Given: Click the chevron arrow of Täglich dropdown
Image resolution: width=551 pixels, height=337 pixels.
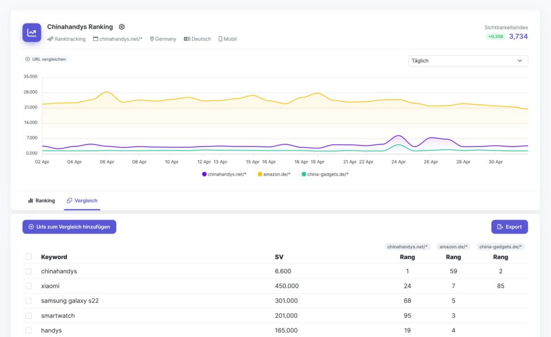Looking at the screenshot, I should pos(520,60).
